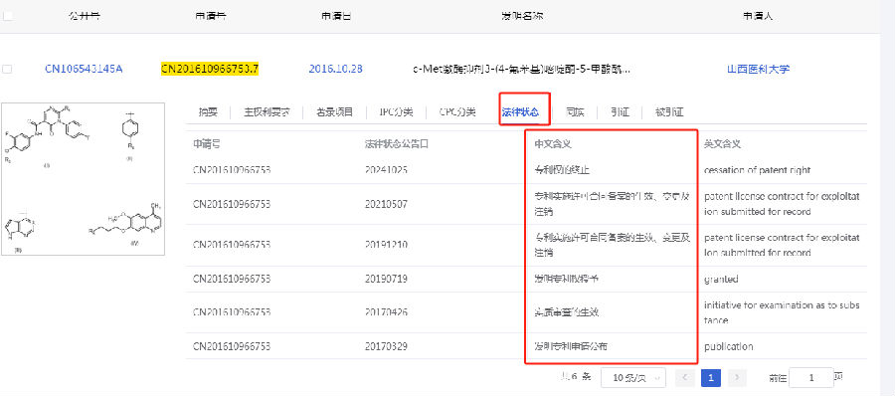Check the row checkbox for CN106543145A
Image resolution: width=895 pixels, height=396 pixels.
coord(7,69)
